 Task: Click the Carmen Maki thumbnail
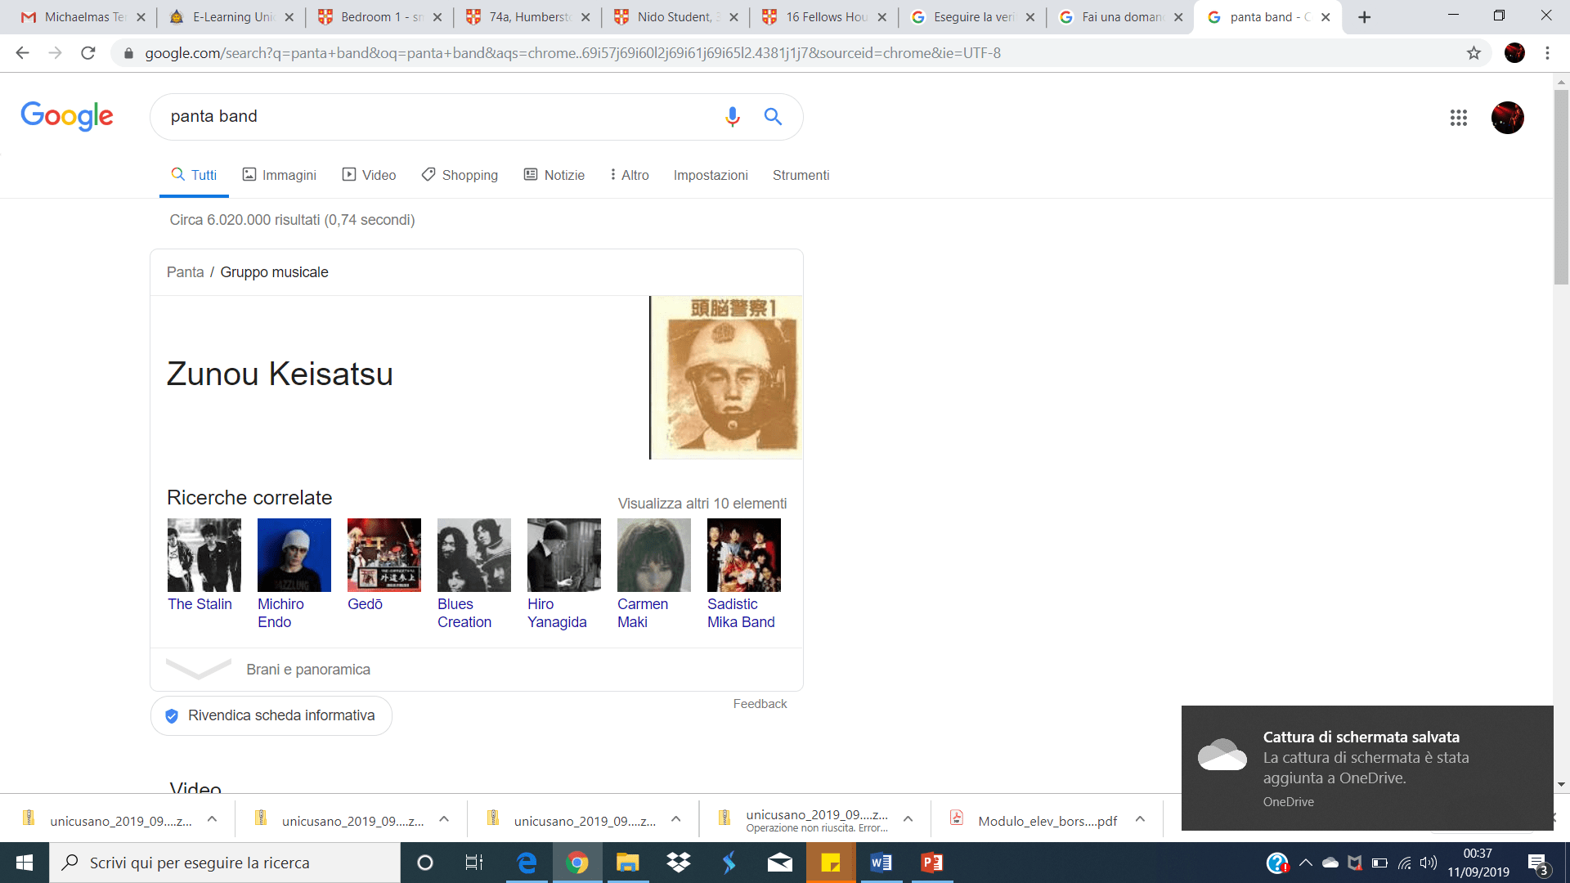pyautogui.click(x=653, y=554)
